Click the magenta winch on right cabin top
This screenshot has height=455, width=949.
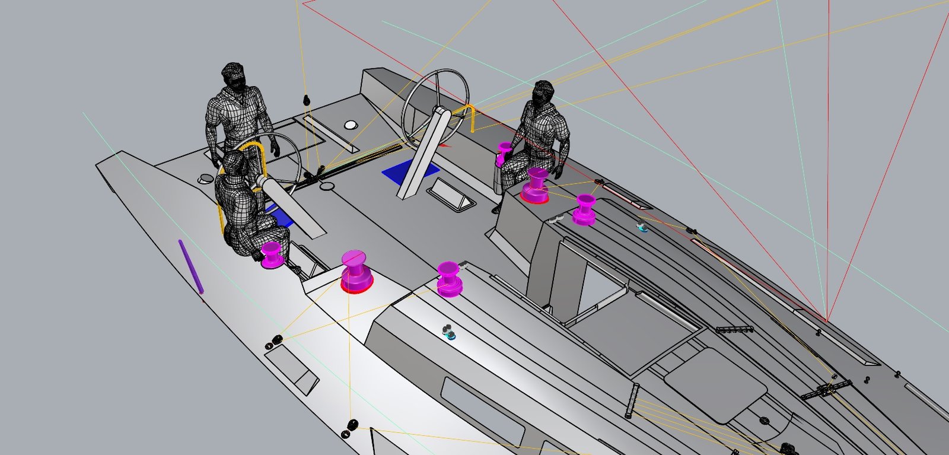click(x=584, y=209)
